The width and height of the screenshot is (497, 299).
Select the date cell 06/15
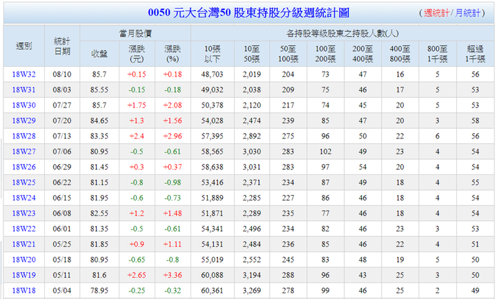click(62, 198)
